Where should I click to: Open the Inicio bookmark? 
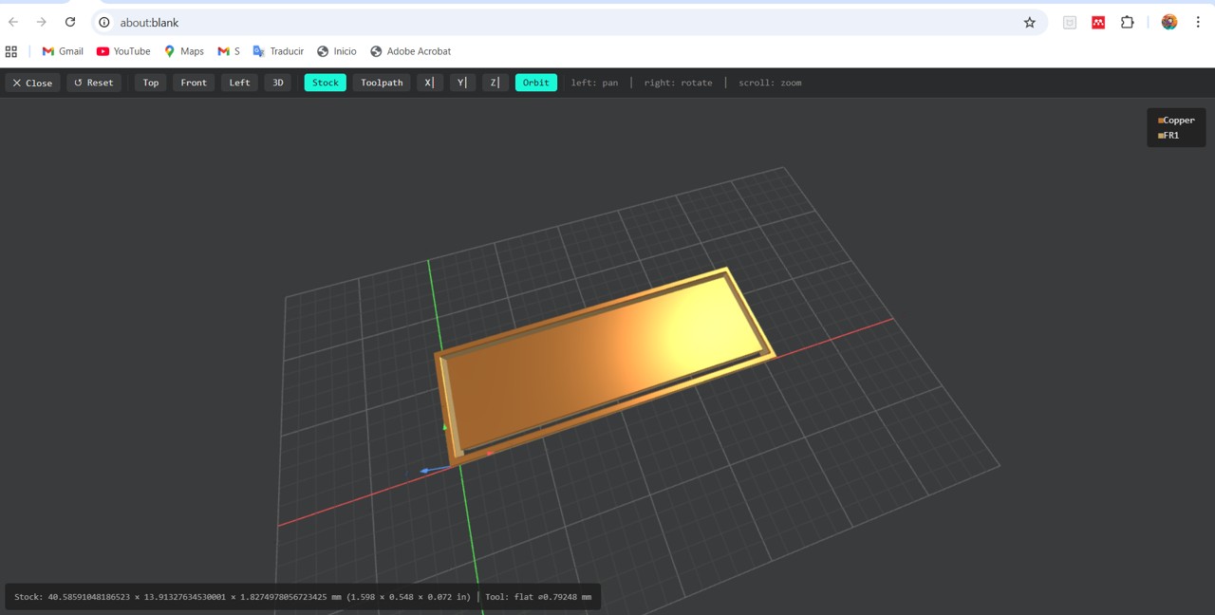click(337, 51)
